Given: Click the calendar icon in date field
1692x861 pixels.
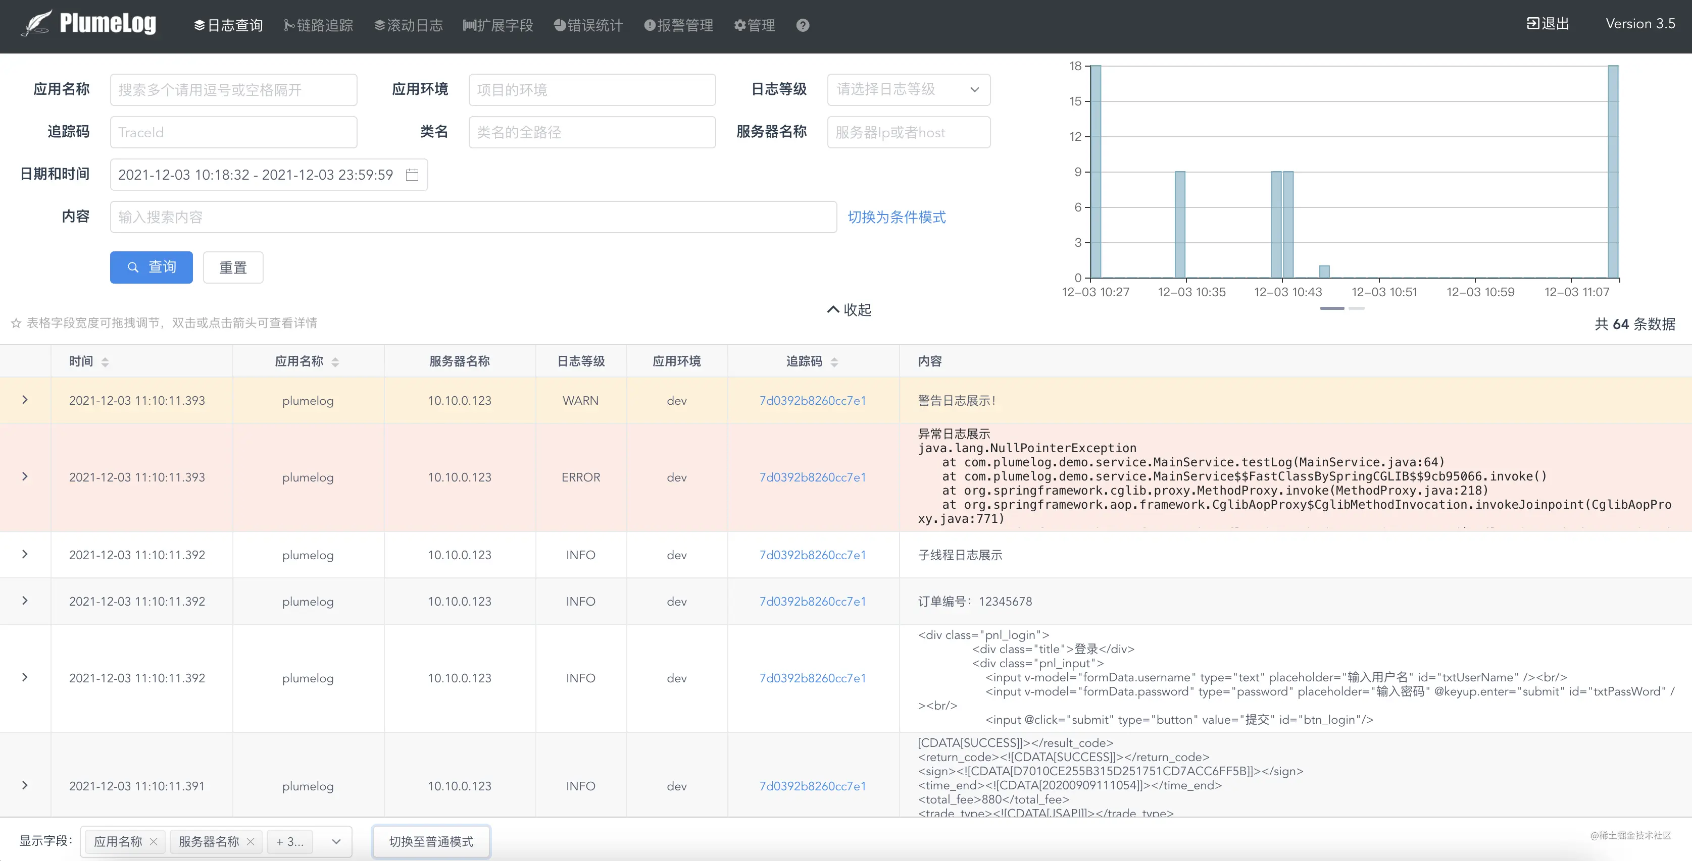Looking at the screenshot, I should pos(412,175).
